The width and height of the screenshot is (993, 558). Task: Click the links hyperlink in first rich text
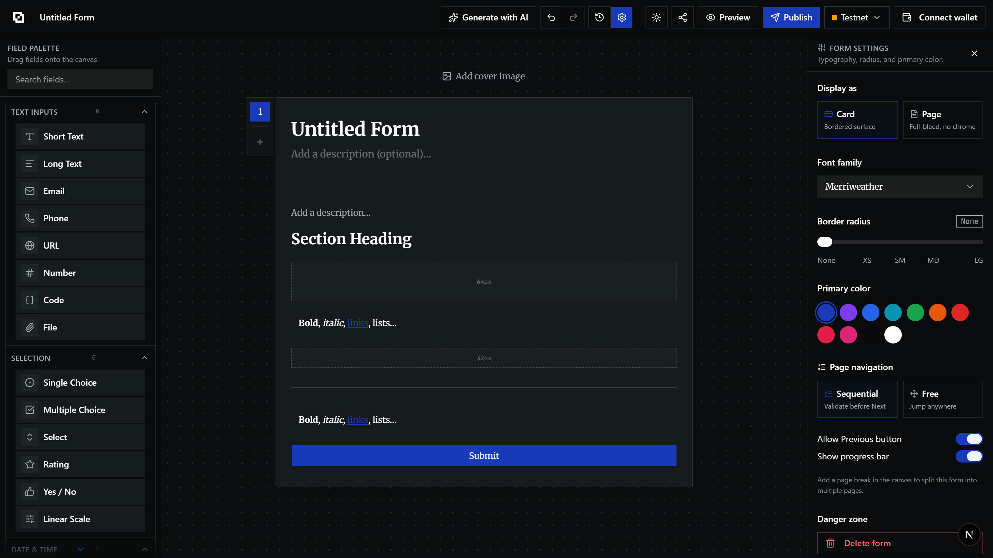pos(357,323)
